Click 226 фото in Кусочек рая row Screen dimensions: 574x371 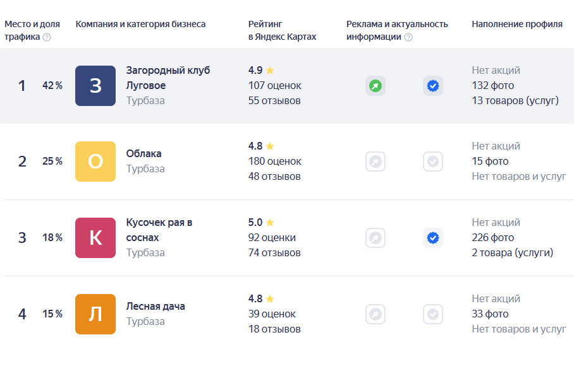coord(492,238)
